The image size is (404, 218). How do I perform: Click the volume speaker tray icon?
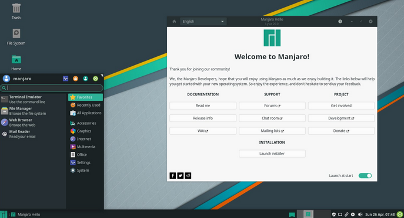click(360, 214)
